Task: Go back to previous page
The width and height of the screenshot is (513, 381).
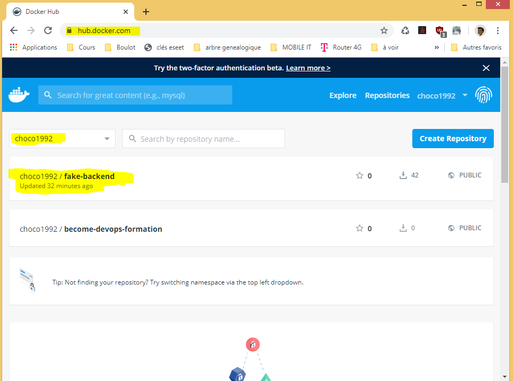Action: click(14, 30)
